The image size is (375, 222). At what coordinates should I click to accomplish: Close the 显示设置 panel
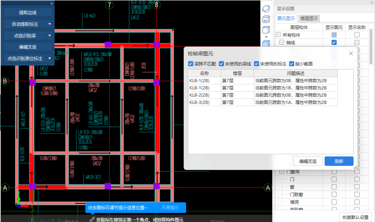pyautogui.click(x=372, y=3)
